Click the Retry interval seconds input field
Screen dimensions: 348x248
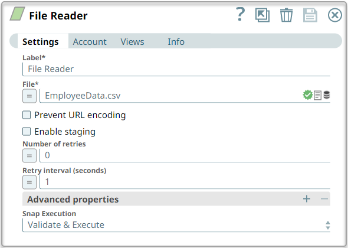coord(185,182)
